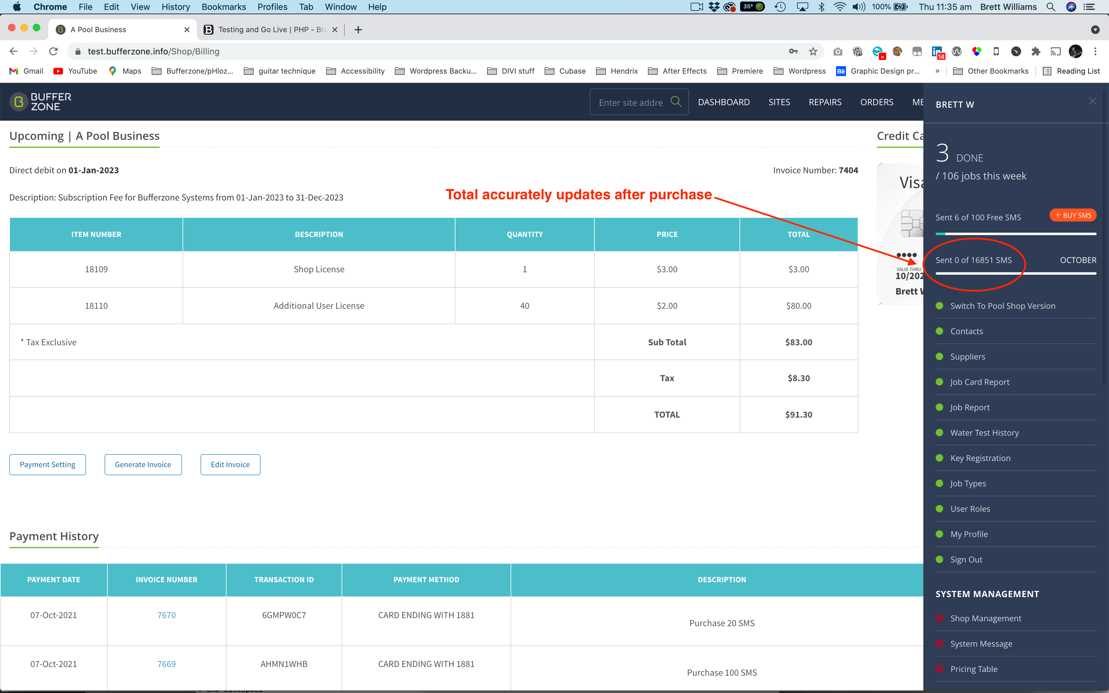Switch to Testing and Go Live tab
The height and width of the screenshot is (693, 1109).
[x=271, y=30]
